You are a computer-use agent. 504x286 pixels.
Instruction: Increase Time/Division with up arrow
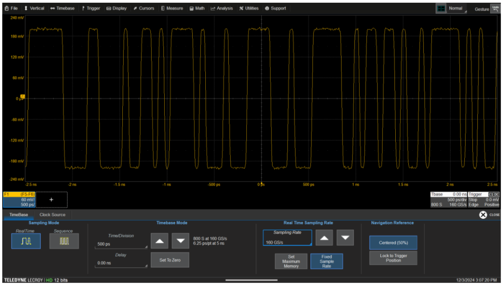coord(160,241)
